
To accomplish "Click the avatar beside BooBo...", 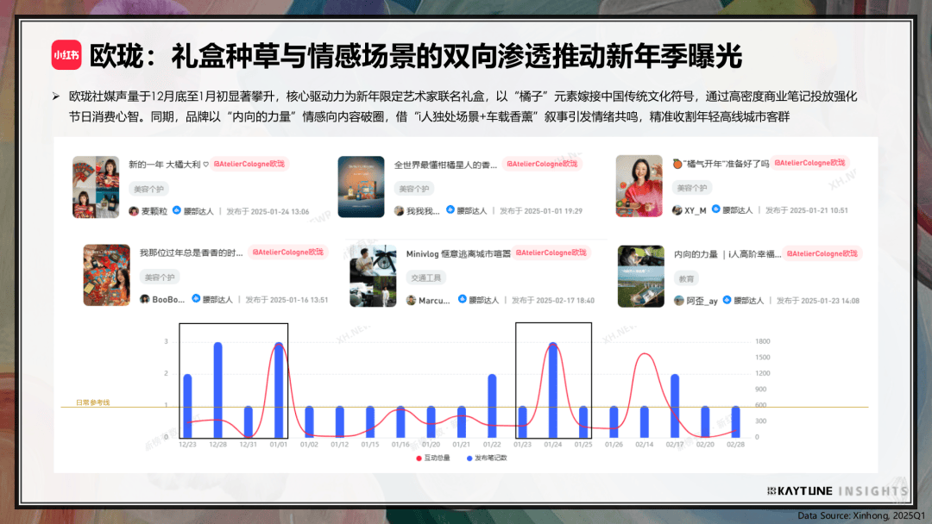I will (x=144, y=299).
